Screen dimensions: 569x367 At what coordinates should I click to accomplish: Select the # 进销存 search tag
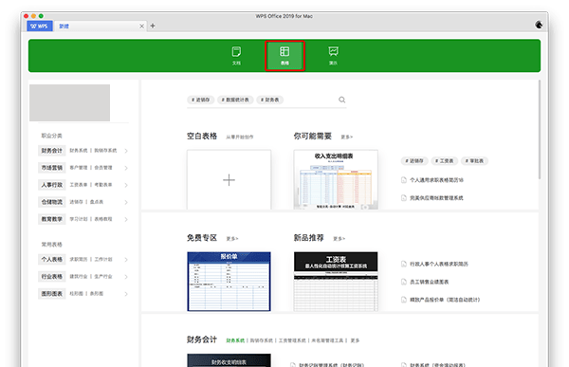(201, 100)
